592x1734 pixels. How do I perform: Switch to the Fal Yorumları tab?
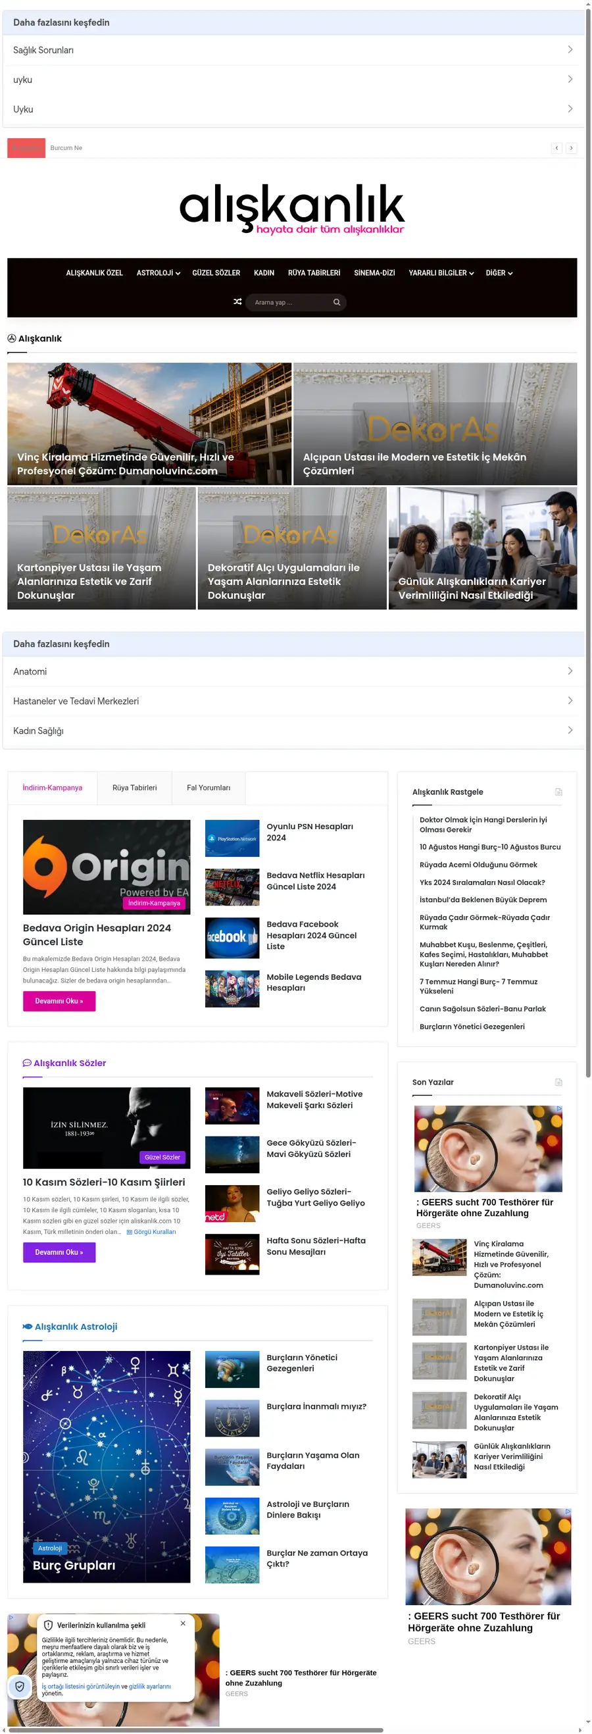coord(209,788)
